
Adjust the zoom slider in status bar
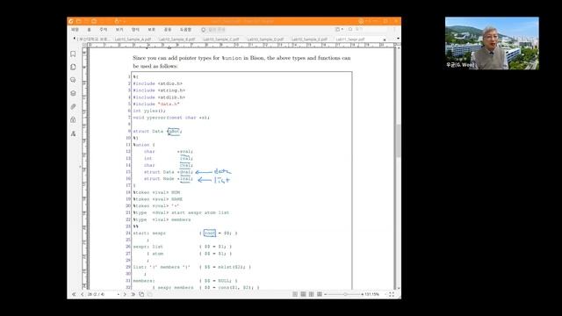point(345,294)
